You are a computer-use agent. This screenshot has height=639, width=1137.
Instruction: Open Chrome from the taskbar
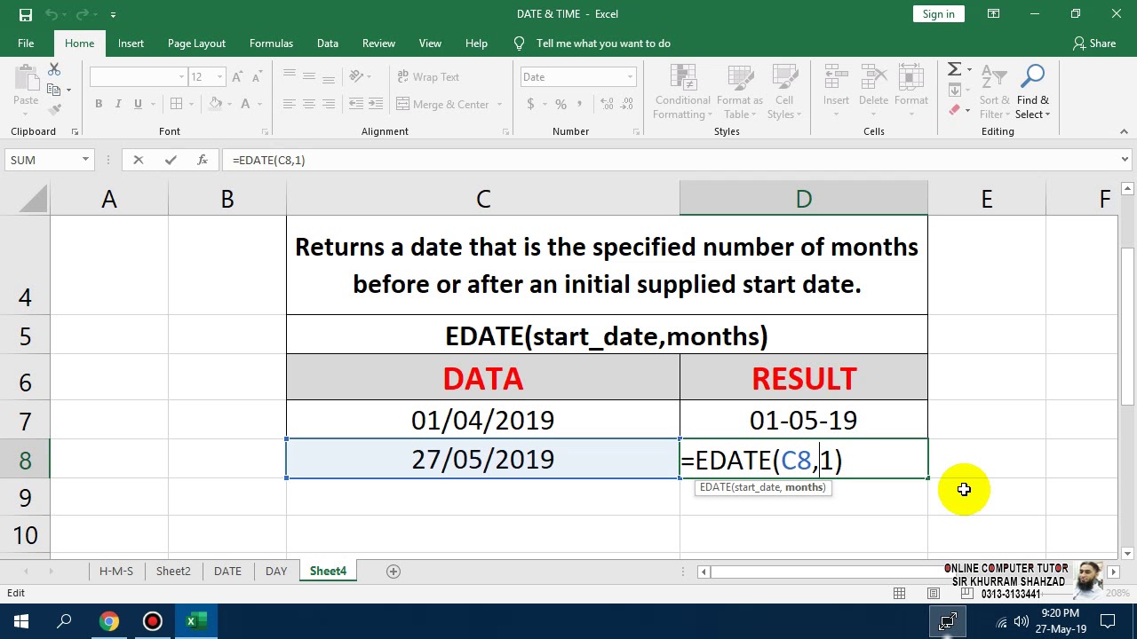(108, 621)
